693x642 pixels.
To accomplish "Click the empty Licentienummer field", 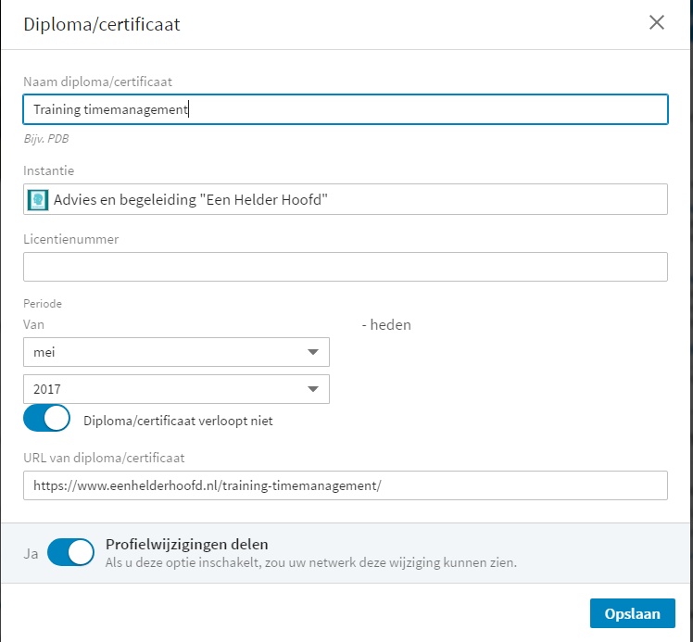I will (346, 267).
